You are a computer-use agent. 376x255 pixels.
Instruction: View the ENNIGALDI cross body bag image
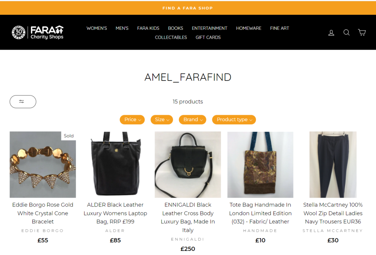pos(188,164)
